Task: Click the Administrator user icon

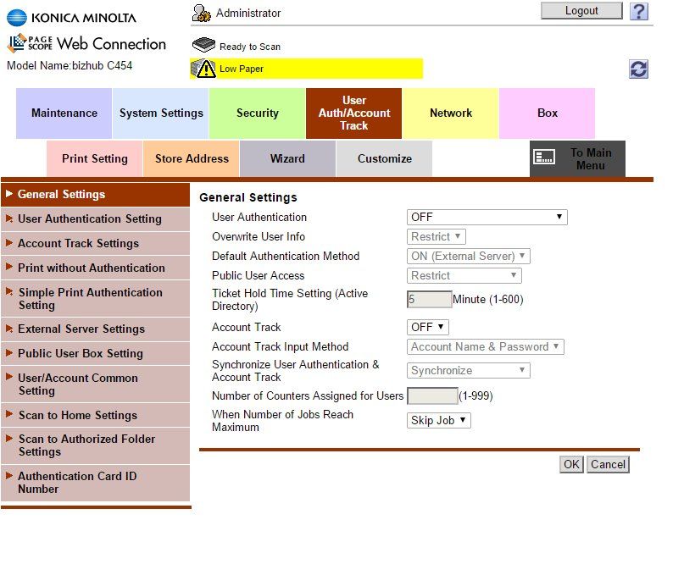Action: [202, 13]
